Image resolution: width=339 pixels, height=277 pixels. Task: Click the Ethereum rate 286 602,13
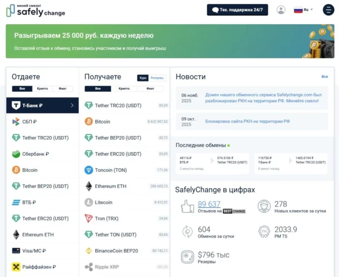[159, 186]
